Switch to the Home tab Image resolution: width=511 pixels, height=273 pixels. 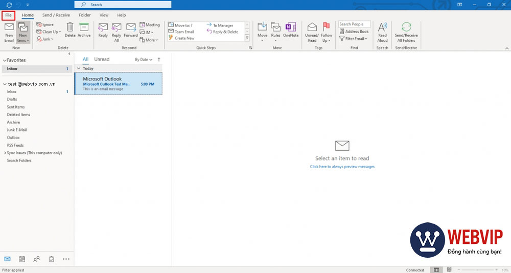tap(28, 15)
